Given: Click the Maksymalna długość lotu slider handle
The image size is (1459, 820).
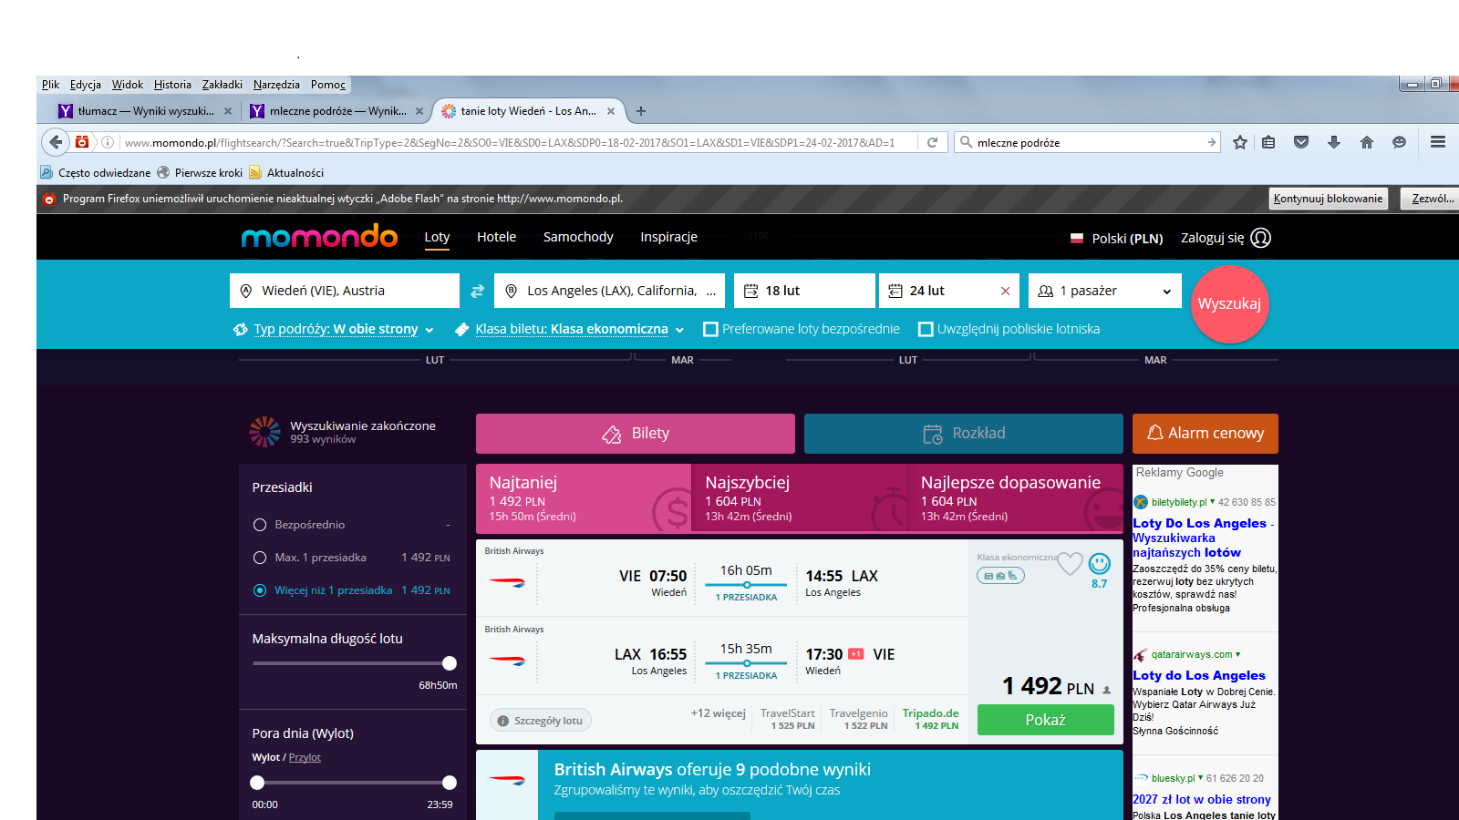Looking at the screenshot, I should pos(450,663).
